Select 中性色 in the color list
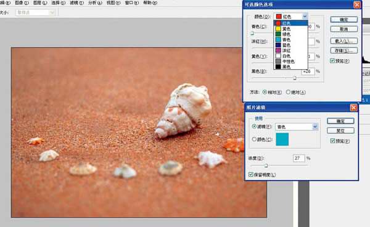This screenshot has width=370, height=227. tap(290, 61)
